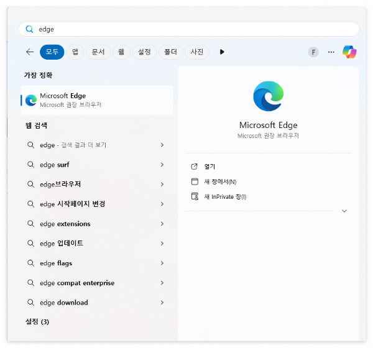Select the 앱 filter tab
373x348 pixels.
[x=75, y=52]
